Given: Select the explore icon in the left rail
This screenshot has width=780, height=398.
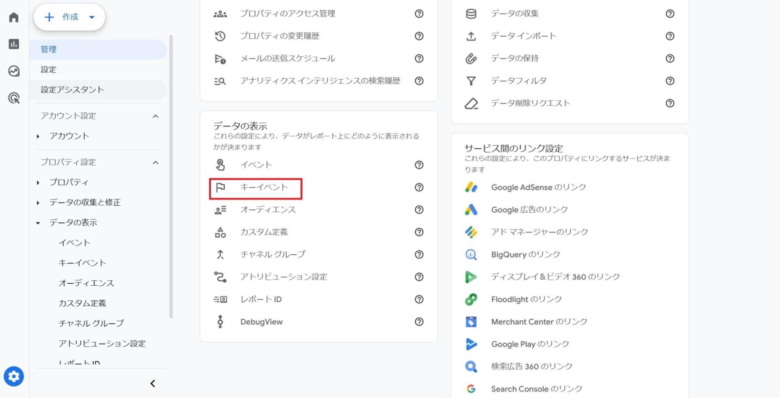Looking at the screenshot, I should (14, 71).
